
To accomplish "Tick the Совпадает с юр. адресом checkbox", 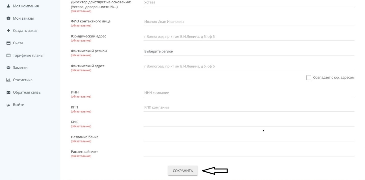I will 309,78.
